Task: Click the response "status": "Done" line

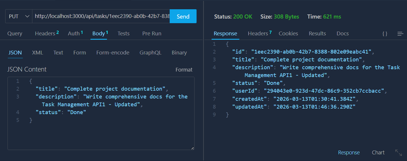Action: (259, 83)
